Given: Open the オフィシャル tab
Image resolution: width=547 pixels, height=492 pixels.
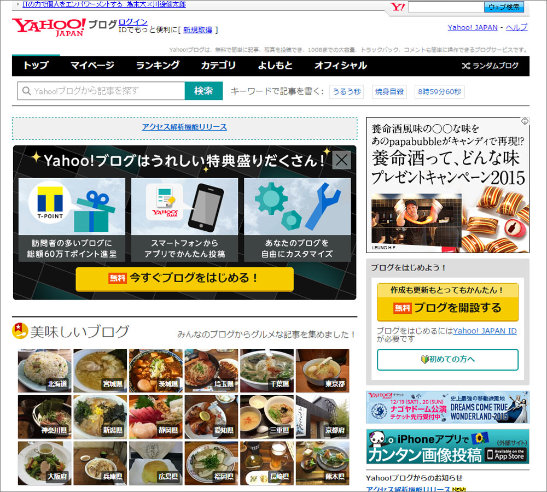Looking at the screenshot, I should [x=340, y=66].
